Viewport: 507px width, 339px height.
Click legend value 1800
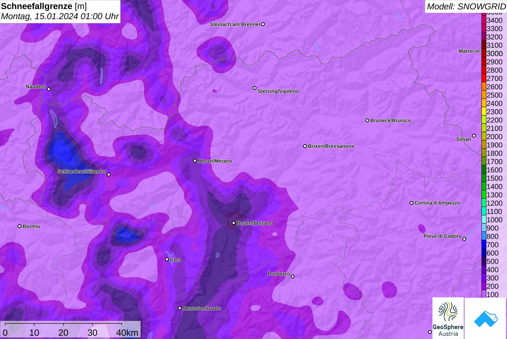pyautogui.click(x=494, y=153)
